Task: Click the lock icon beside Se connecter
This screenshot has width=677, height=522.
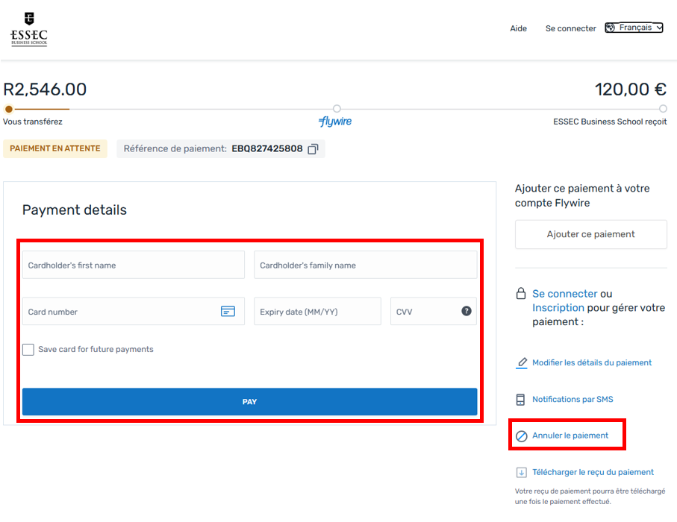Action: (521, 293)
